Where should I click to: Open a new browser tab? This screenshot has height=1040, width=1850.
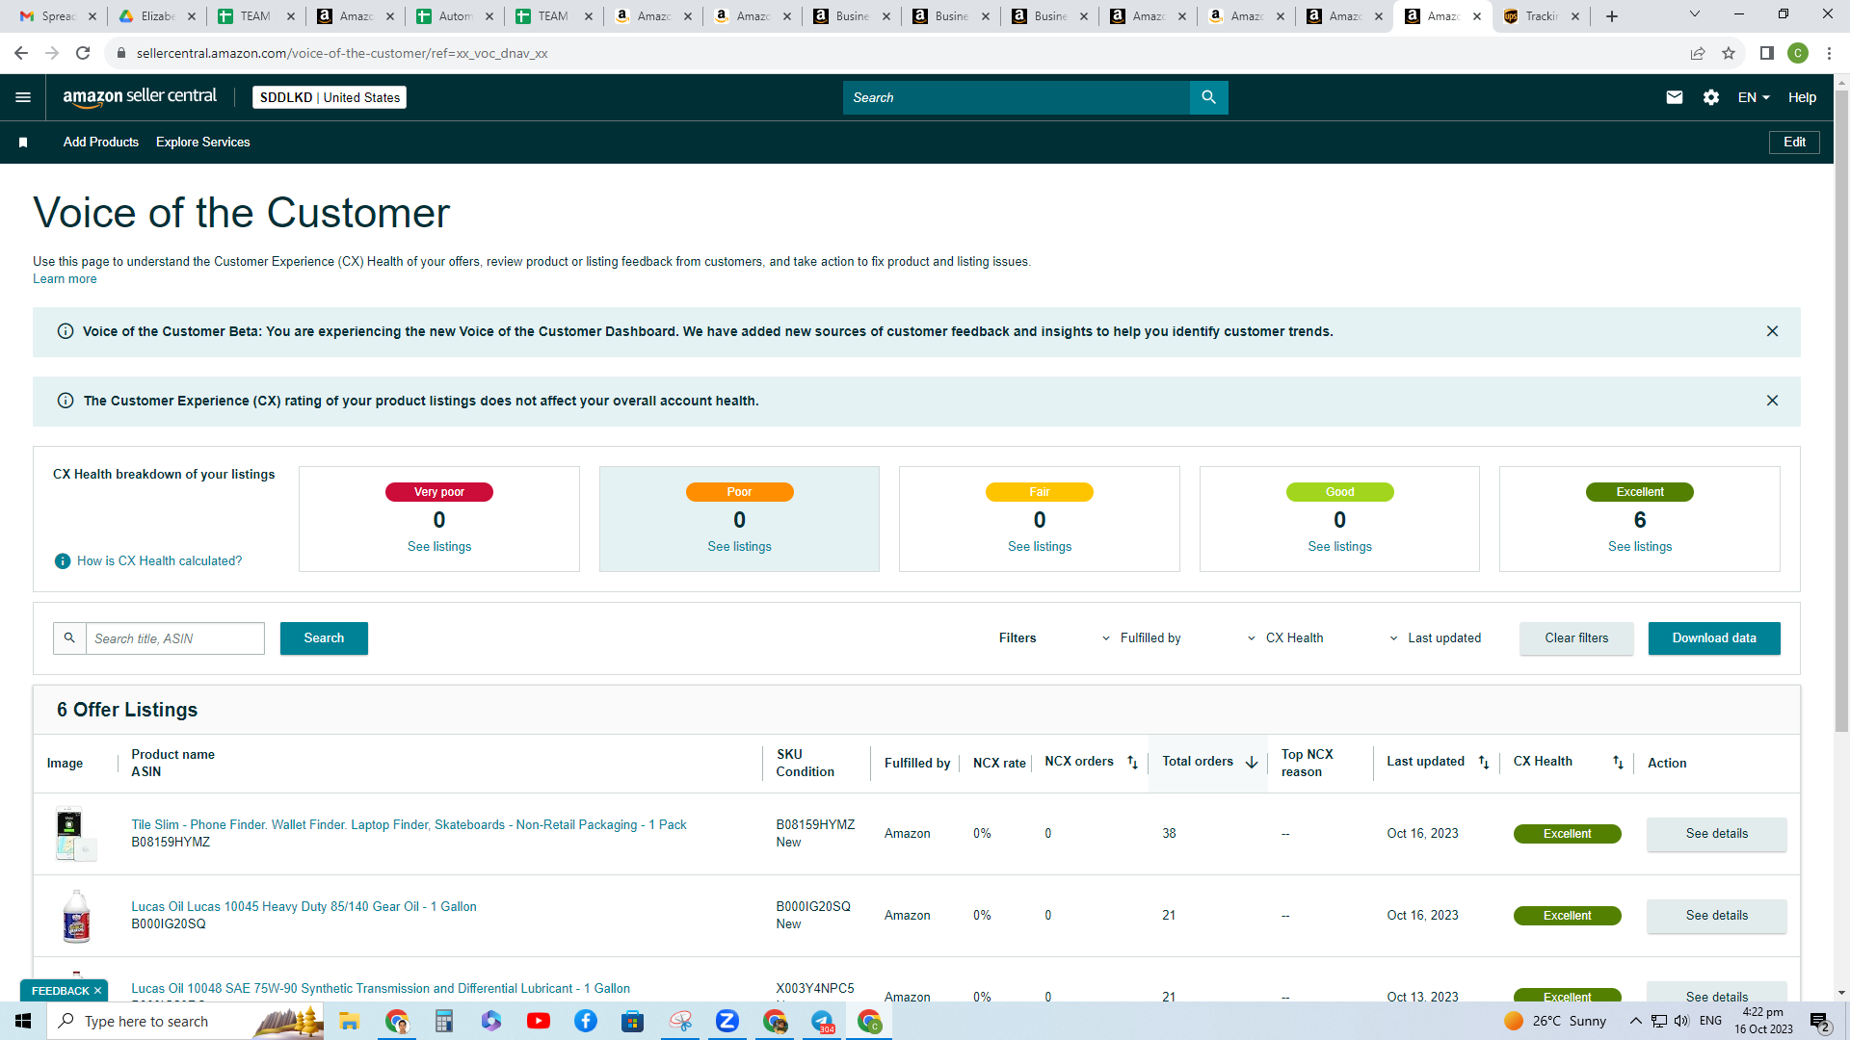coord(1612,16)
